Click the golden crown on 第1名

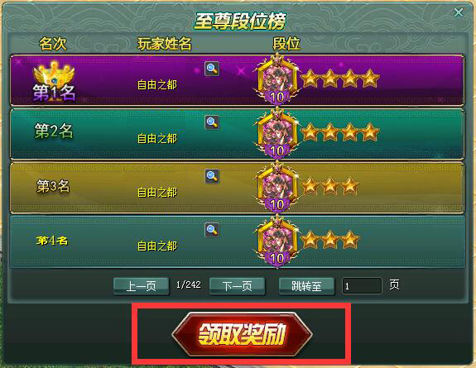point(54,74)
